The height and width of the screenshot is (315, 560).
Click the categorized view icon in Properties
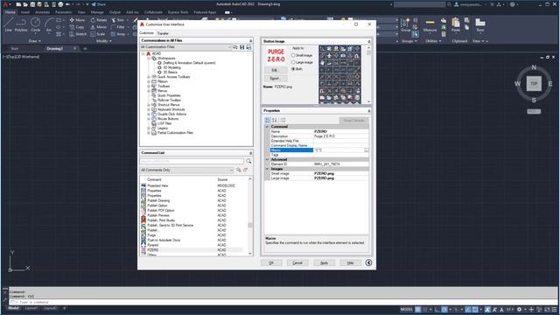click(x=268, y=121)
